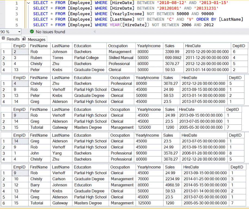Click the document icon on the Messages tab

[x=24, y=39]
